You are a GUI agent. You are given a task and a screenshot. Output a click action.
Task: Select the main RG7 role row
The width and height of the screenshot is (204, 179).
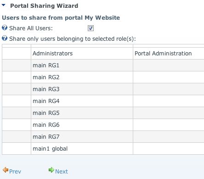click(103, 137)
